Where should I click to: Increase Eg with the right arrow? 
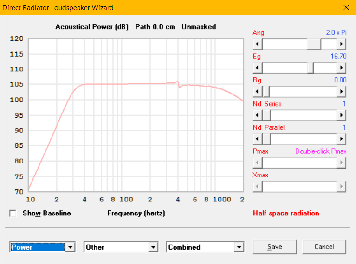342,68
